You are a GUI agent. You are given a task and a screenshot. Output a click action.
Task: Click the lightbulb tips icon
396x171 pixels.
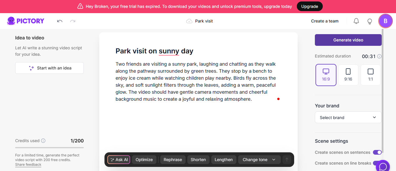click(x=369, y=21)
